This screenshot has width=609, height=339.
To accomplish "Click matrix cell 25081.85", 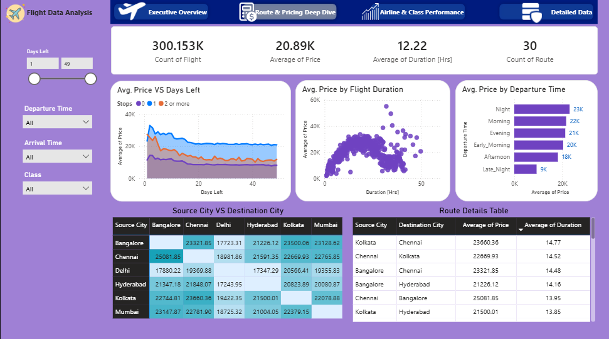I will point(166,257).
